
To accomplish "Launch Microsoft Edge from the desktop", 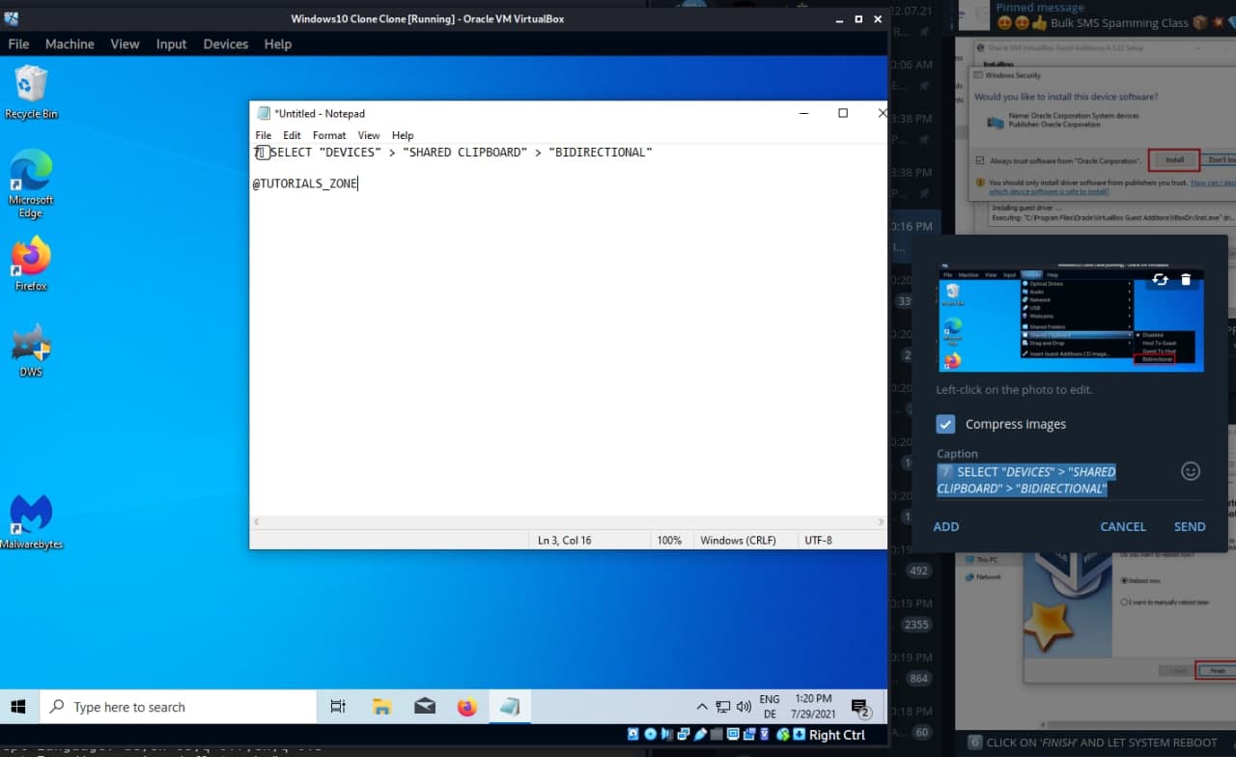I will (x=31, y=174).
